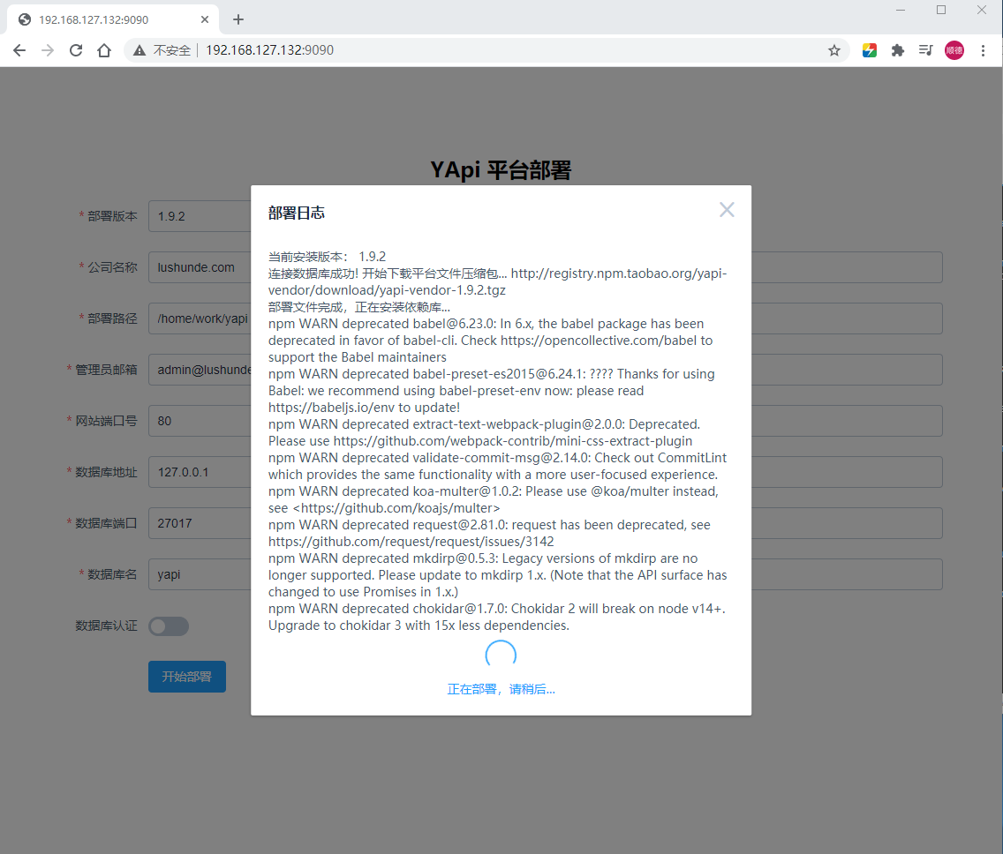
Task: Navigate back using the browser back arrow
Action: click(x=19, y=50)
